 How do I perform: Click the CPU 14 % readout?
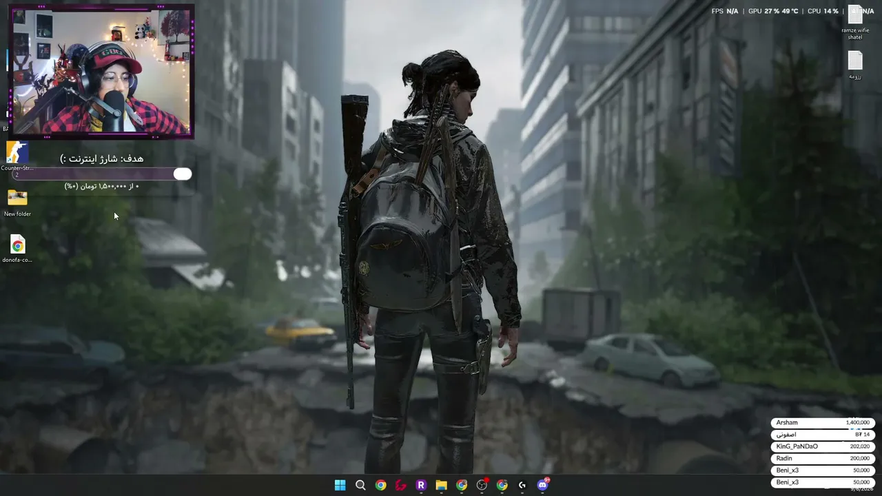click(823, 11)
